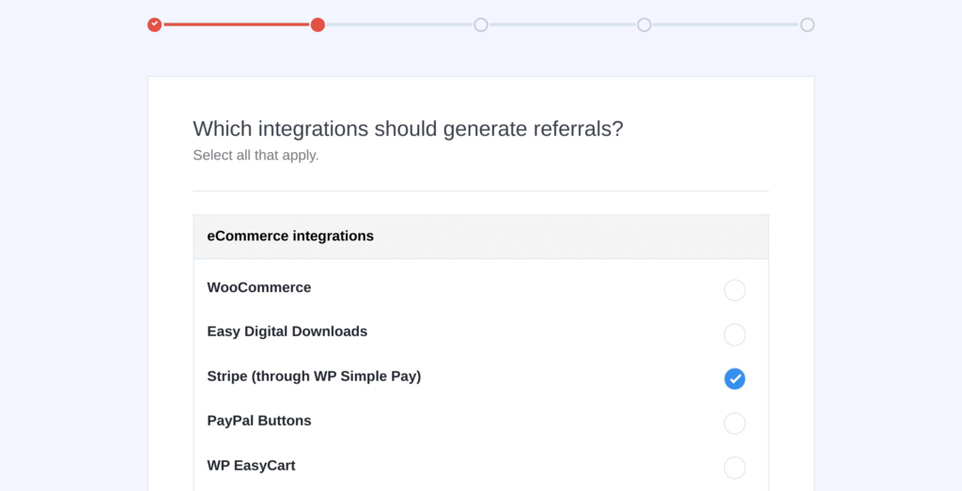Screen dimensions: 962x491
Task: Enable the WP EasyCart checkbox
Action: (x=735, y=468)
